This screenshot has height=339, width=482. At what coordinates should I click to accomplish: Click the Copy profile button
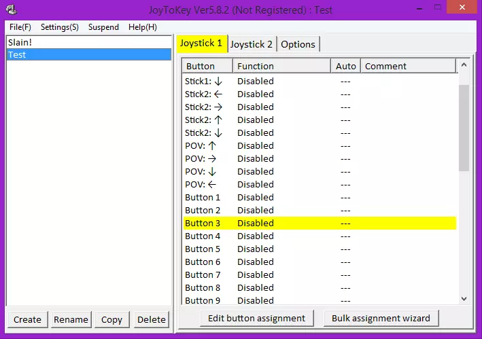click(112, 319)
